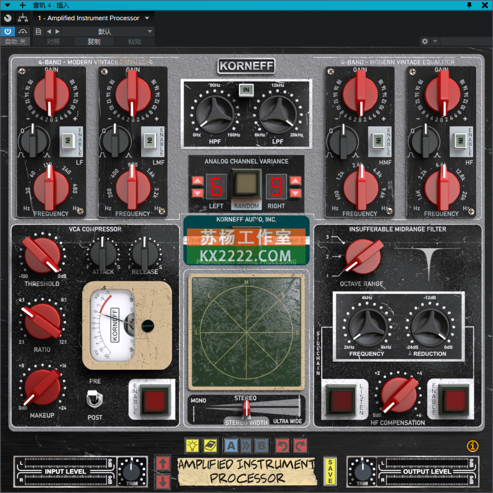Click the lightbulb tips icon
The height and width of the screenshot is (493, 493).
[192, 446]
